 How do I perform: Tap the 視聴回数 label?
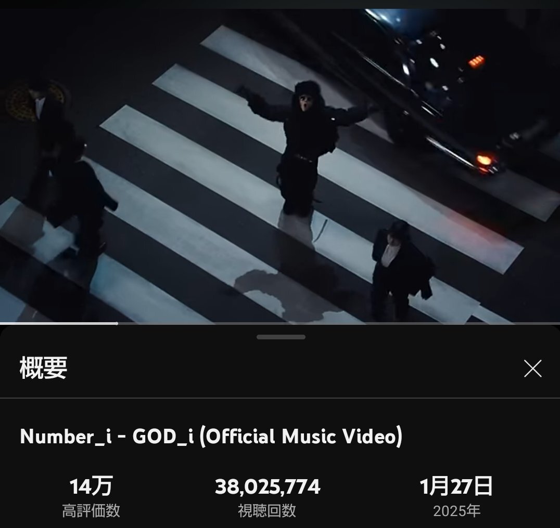tap(267, 510)
